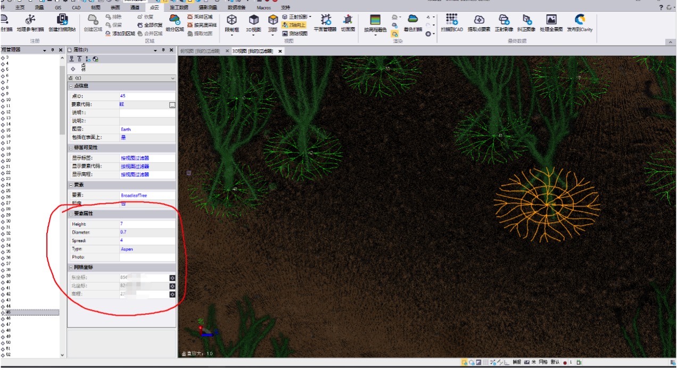Open the 摄影测量 photogrammetry tab
The height and width of the screenshot is (370, 678).
click(207, 7)
